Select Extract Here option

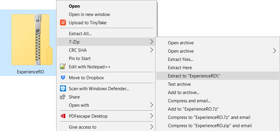tap(180, 68)
